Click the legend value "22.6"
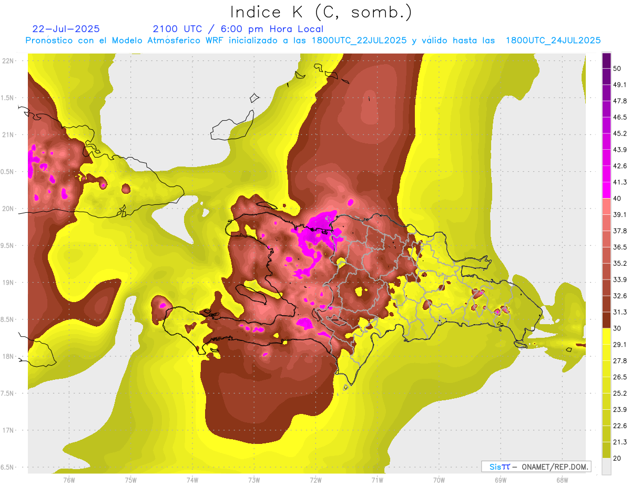This screenshot has height=487, width=631. [x=620, y=426]
